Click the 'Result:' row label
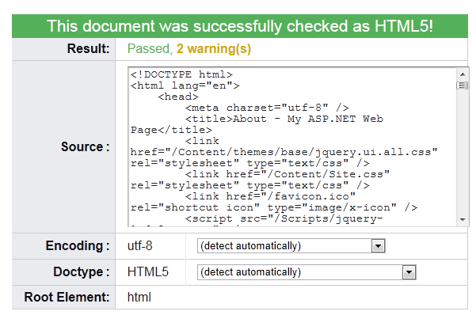The height and width of the screenshot is (315, 476). point(88,48)
